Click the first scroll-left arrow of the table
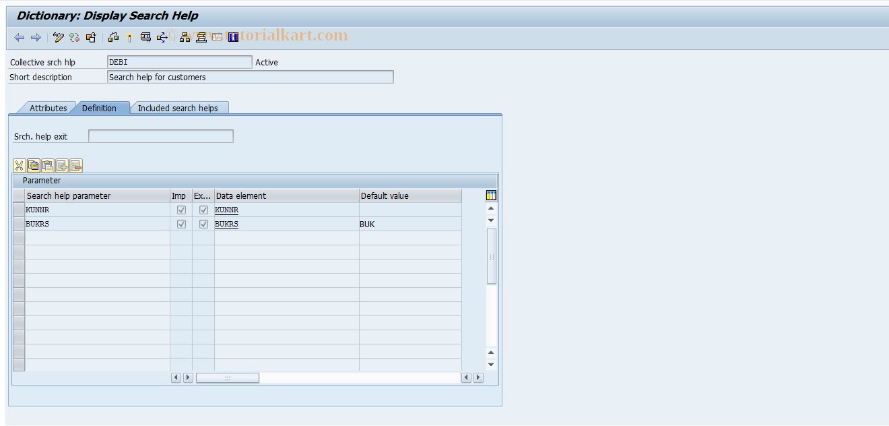Screen dimensions: 889x426 [x=176, y=378]
